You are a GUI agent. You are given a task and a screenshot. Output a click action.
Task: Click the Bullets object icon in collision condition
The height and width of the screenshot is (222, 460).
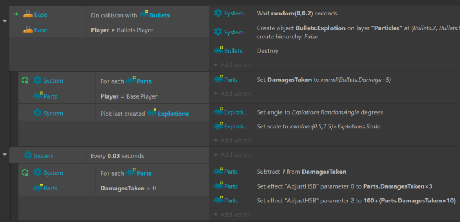143,14
